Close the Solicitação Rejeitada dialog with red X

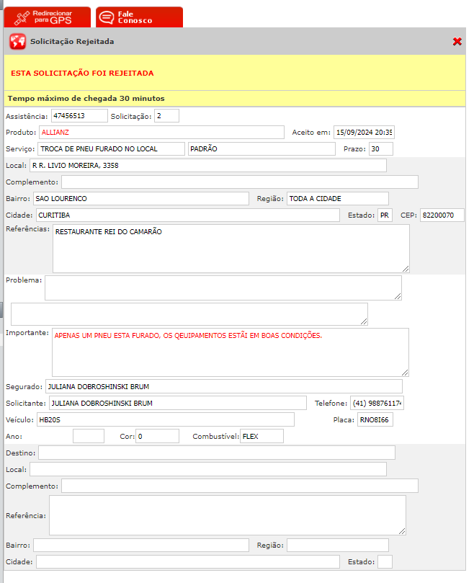(457, 41)
